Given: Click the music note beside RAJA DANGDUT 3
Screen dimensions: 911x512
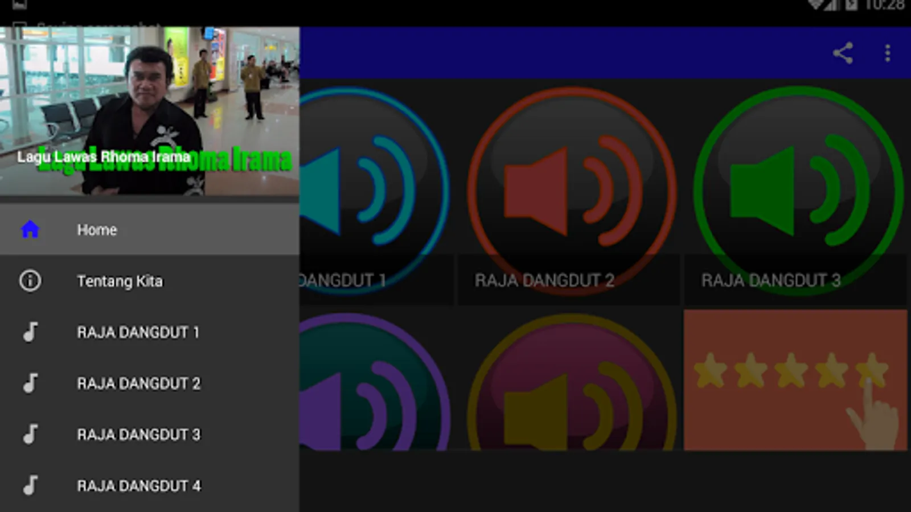Looking at the screenshot, I should tap(30, 434).
